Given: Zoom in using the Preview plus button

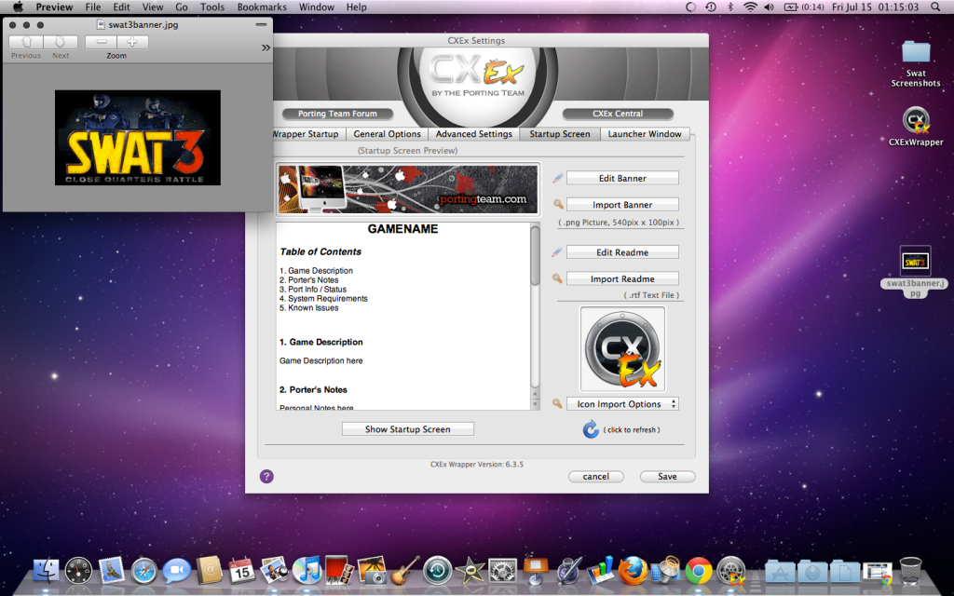Looking at the screenshot, I should [132, 41].
